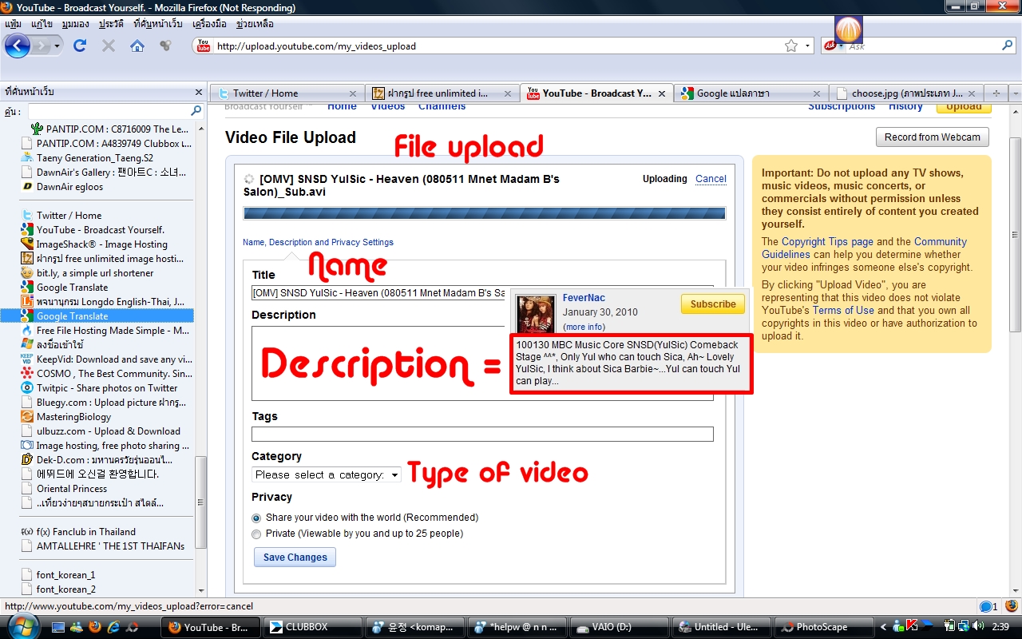Click the upload progress bar

pos(485,213)
